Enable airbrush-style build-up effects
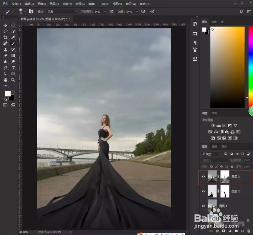Image resolution: width=253 pixels, height=235 pixels. click(x=143, y=12)
